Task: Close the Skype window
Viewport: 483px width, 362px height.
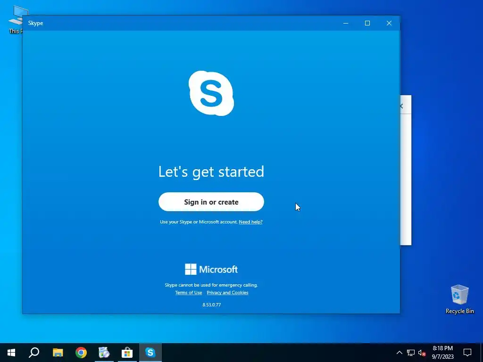Action: [389, 23]
